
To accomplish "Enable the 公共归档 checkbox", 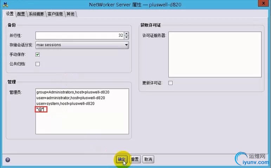I will tap(38, 64).
